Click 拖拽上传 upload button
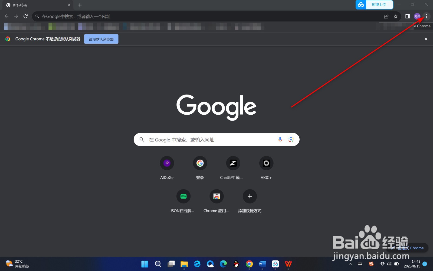This screenshot has width=433, height=271. (379, 5)
